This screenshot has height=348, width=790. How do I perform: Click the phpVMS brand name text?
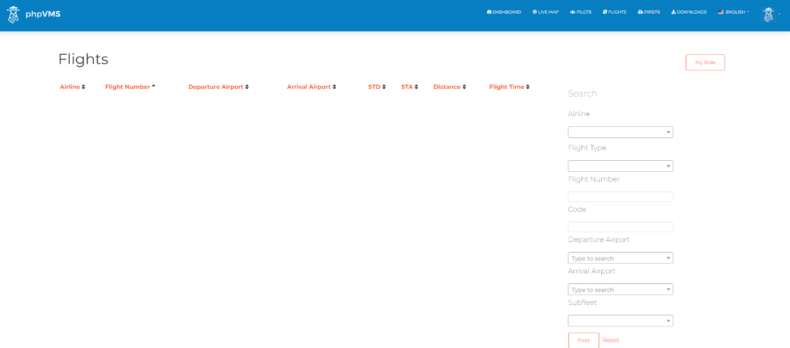point(43,14)
